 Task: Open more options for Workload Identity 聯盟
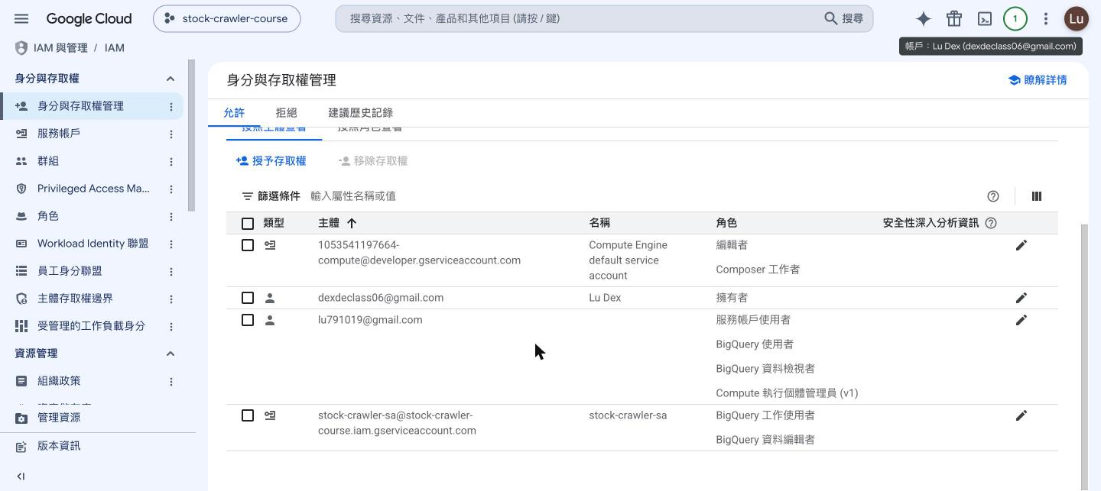click(x=171, y=244)
